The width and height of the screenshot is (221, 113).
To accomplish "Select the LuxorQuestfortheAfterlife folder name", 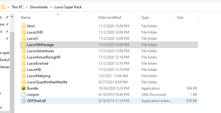I will [x=47, y=82].
